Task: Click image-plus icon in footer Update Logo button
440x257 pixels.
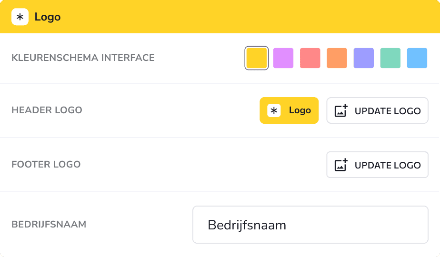Action: coord(341,165)
